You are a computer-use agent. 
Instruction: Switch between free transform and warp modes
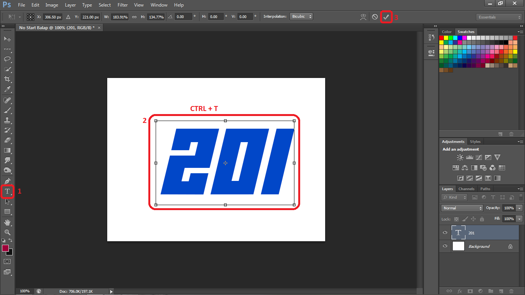coord(363,17)
